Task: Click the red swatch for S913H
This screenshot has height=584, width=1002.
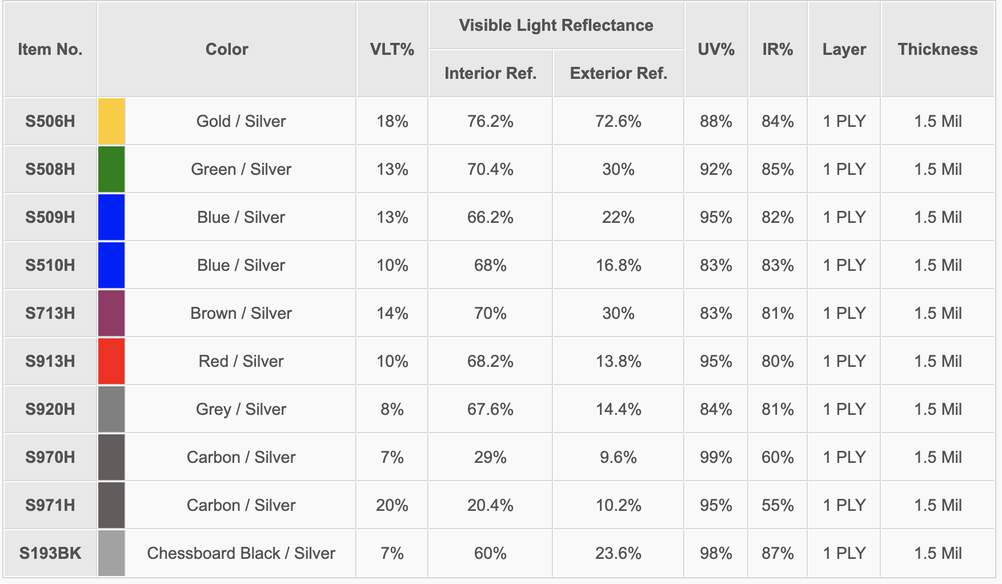Action: [111, 361]
